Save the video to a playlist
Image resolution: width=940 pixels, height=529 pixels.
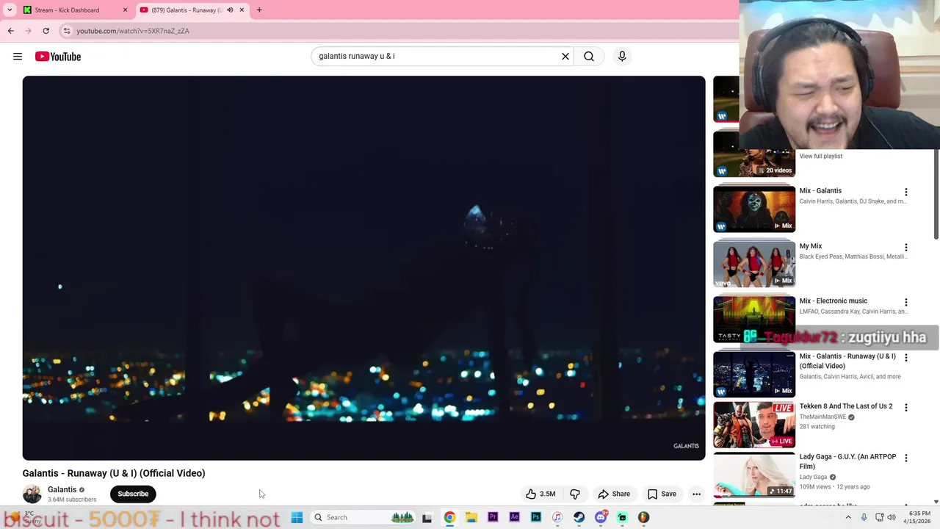click(662, 494)
